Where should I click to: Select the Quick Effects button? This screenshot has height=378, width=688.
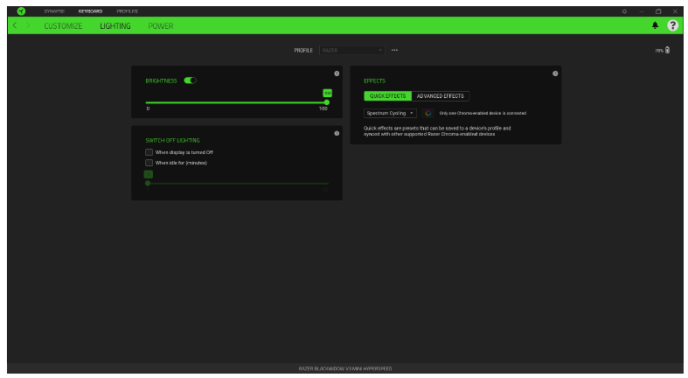tap(388, 95)
